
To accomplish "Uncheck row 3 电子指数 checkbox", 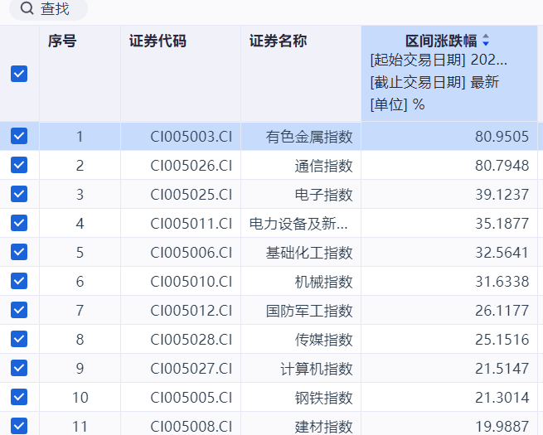I will tap(19, 194).
